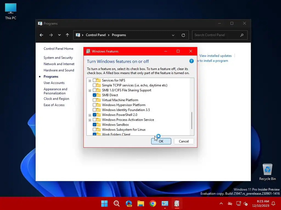Image resolution: width=281 pixels, height=210 pixels.
Task: Uncheck Windows Sandbox feature
Action: click(x=94, y=125)
